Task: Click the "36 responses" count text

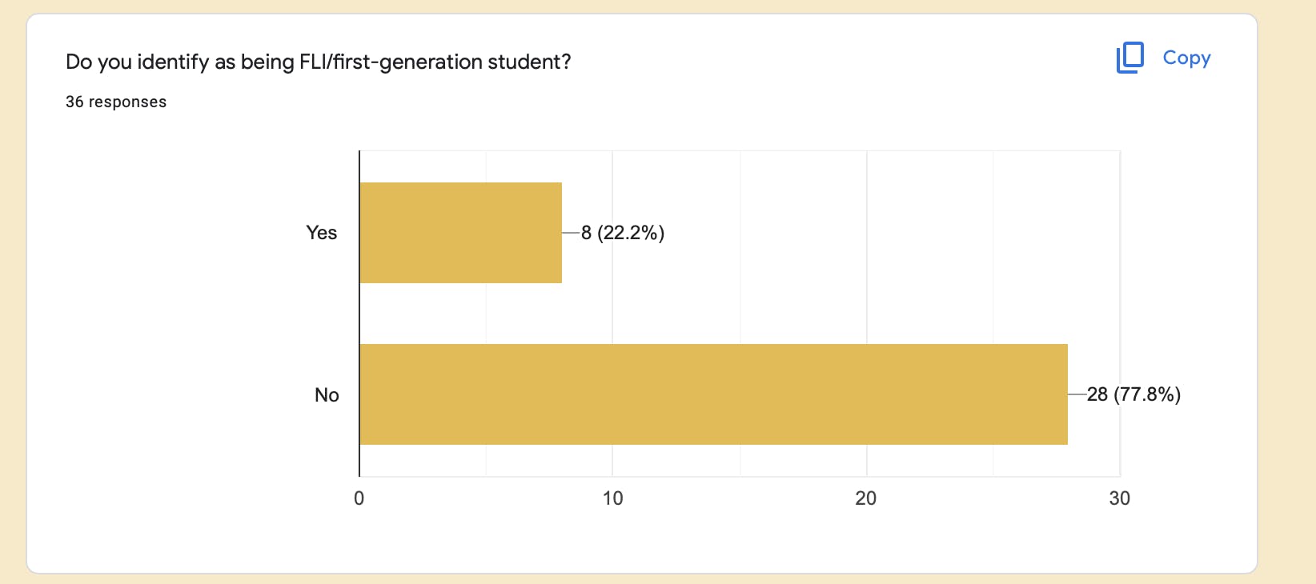Action: pos(116,102)
